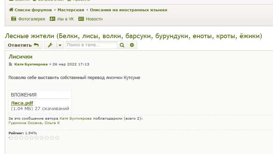Rate the post with the fifth star
Viewport: 273px width, 154px height.
pyautogui.click(x=32, y=138)
